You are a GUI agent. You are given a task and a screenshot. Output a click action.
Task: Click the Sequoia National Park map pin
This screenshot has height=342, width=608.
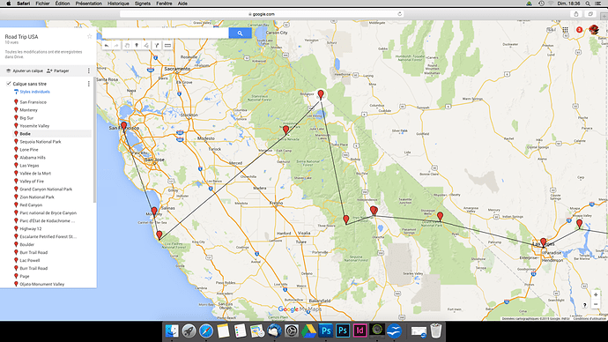click(x=346, y=219)
